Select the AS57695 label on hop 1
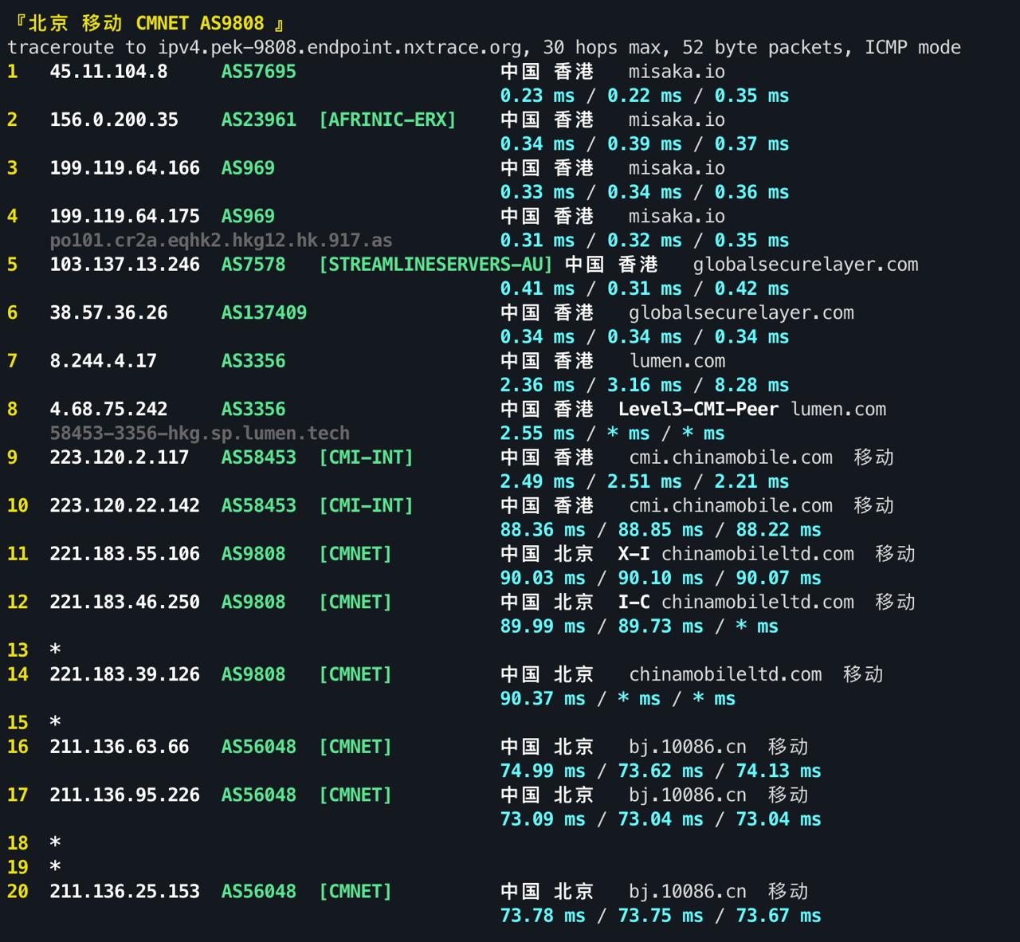The width and height of the screenshot is (1020, 942). point(258,72)
